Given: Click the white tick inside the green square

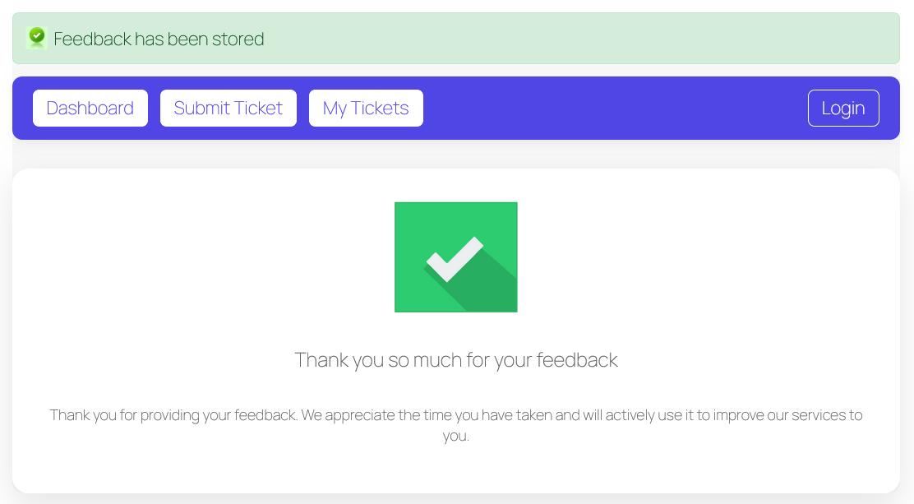Looking at the screenshot, I should pyautogui.click(x=454, y=257).
